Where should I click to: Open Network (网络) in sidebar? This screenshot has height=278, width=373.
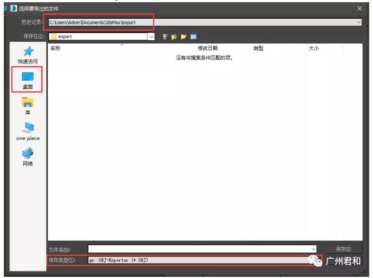click(28, 156)
